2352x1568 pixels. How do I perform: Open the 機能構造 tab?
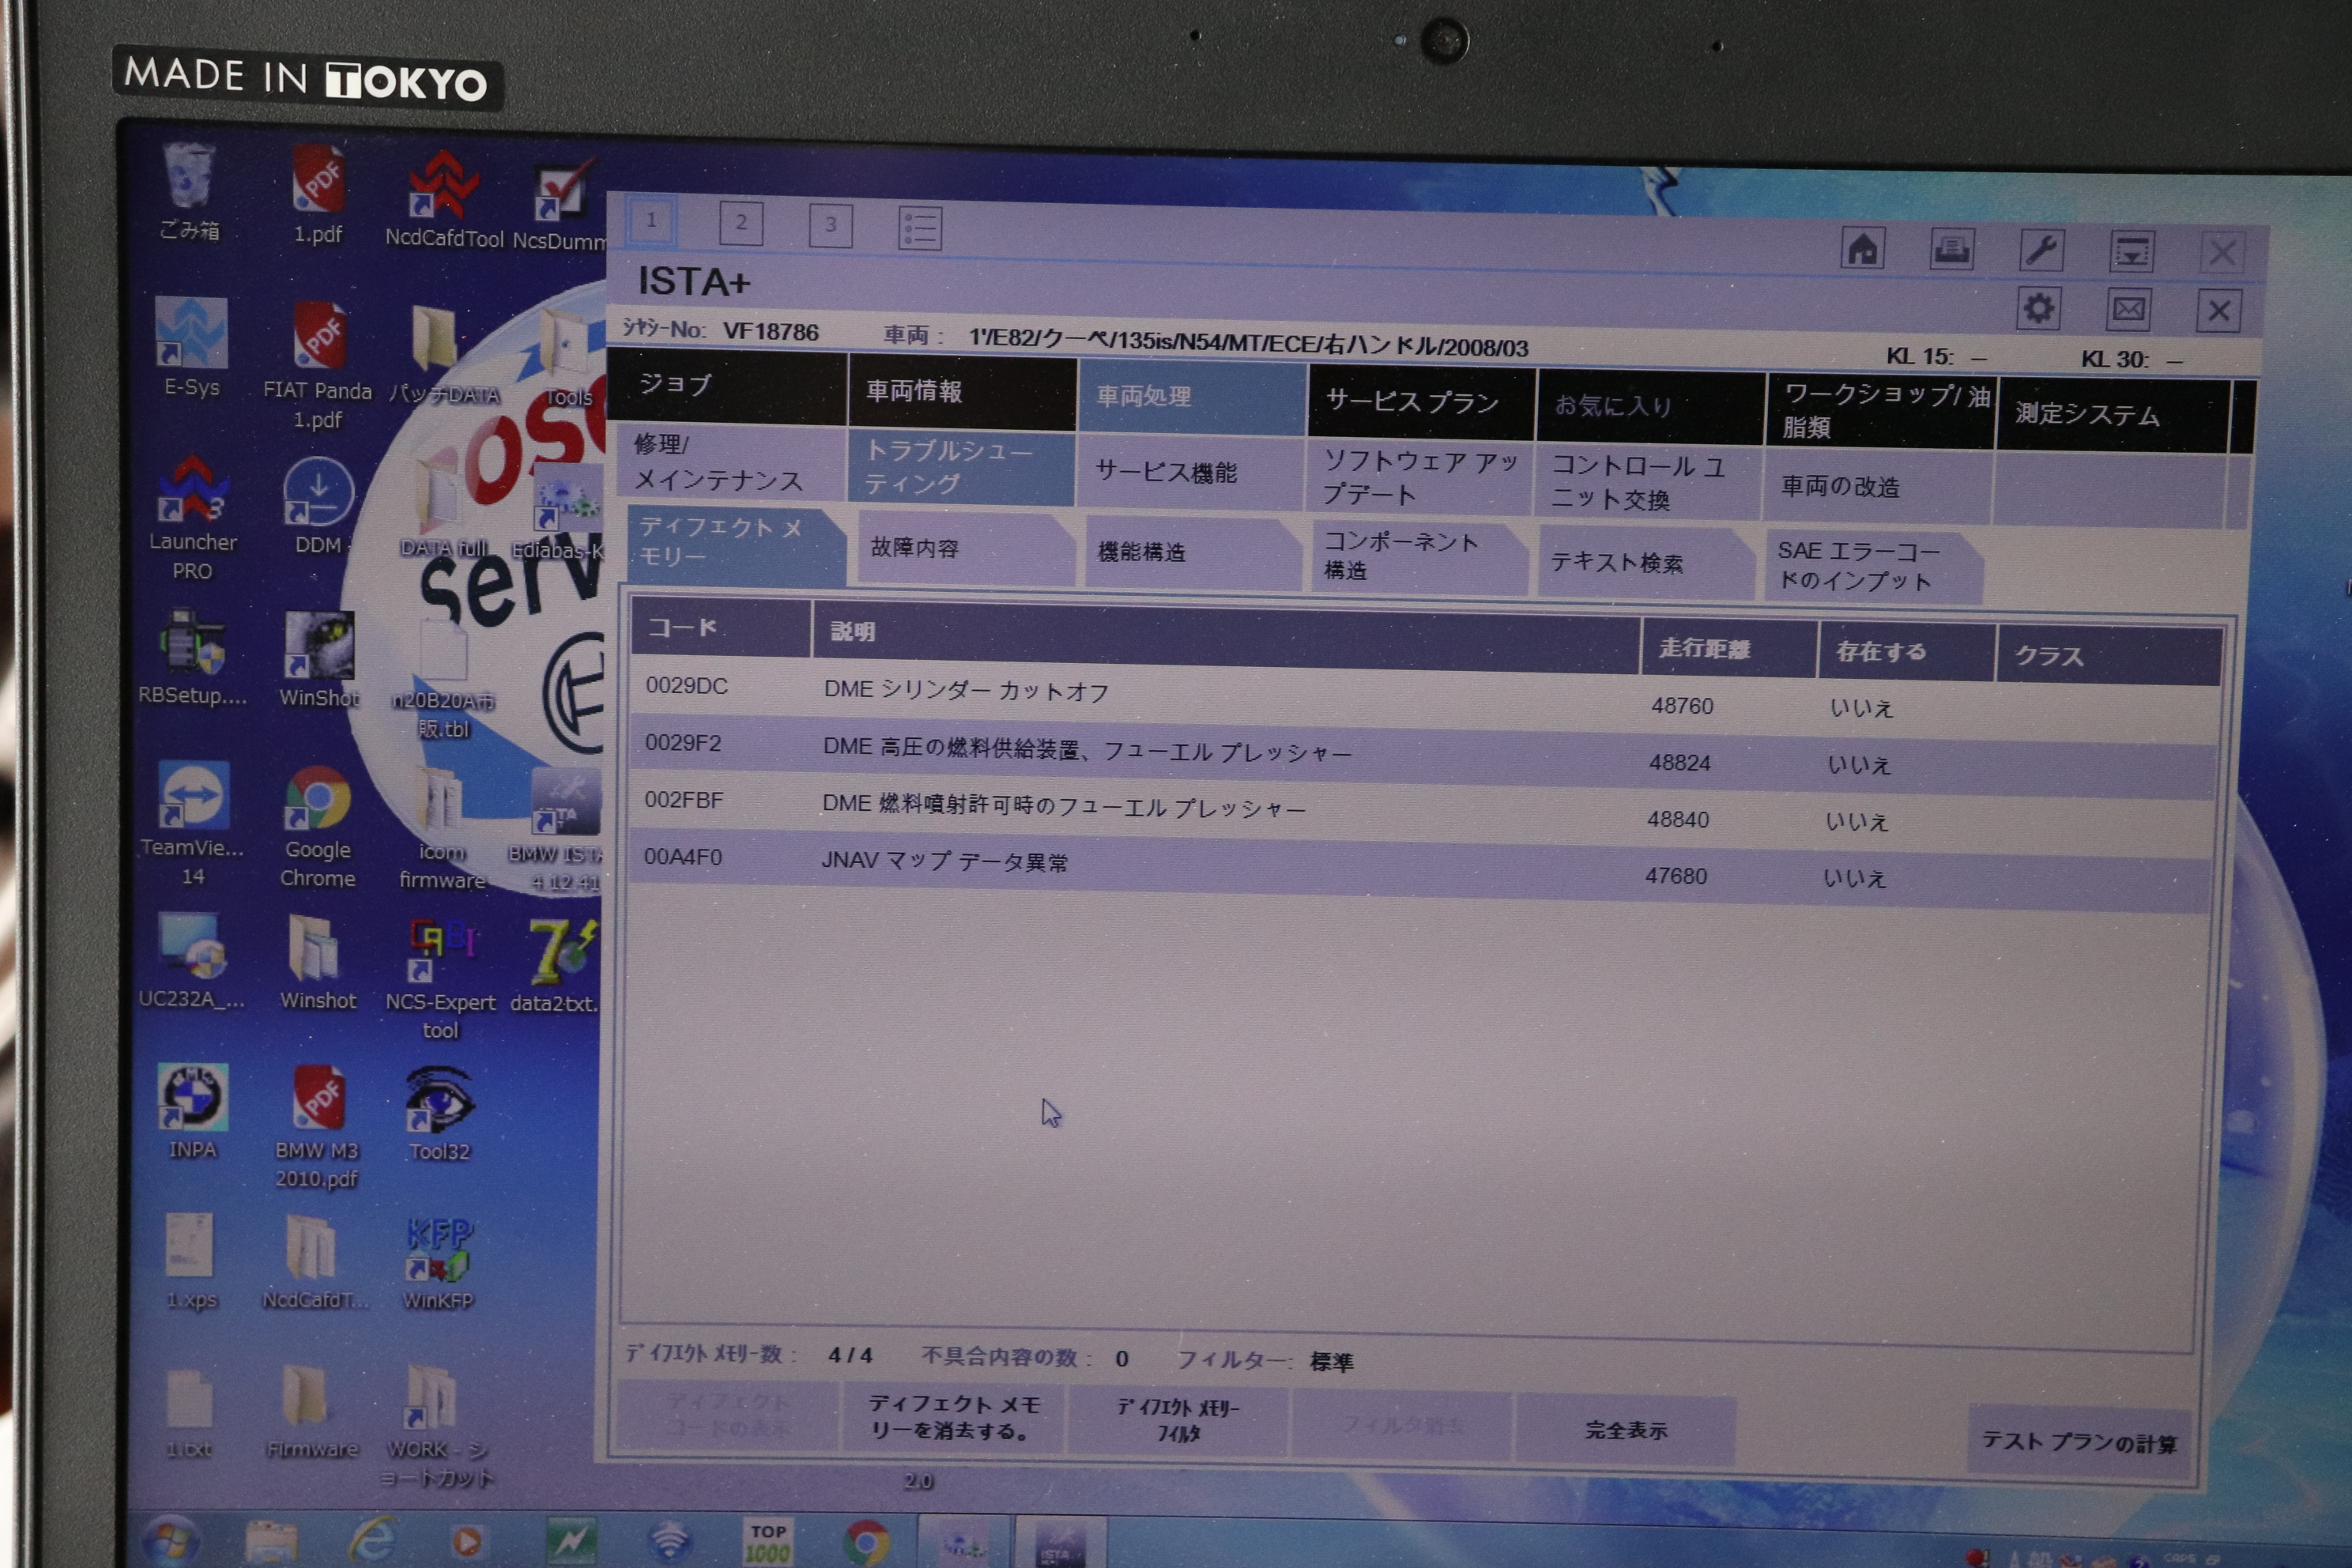coord(1194,552)
